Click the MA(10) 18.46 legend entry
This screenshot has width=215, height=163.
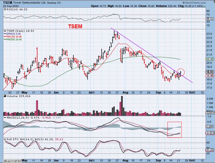14,37
